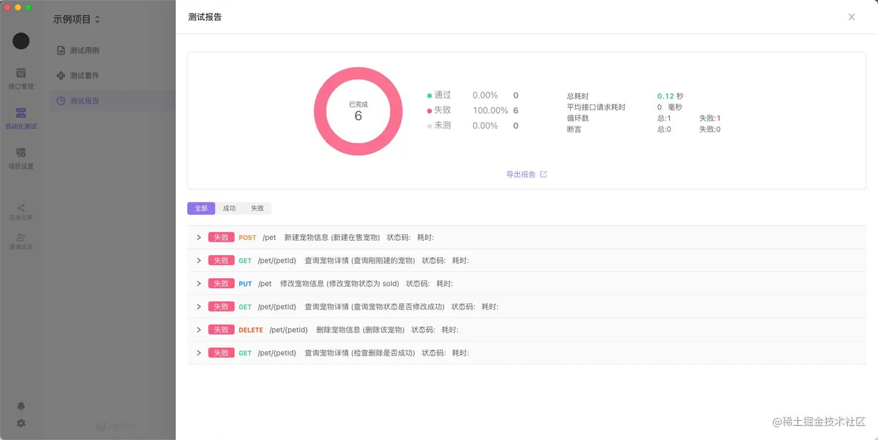Select the 自动化测试 sidebar icon

click(x=21, y=116)
